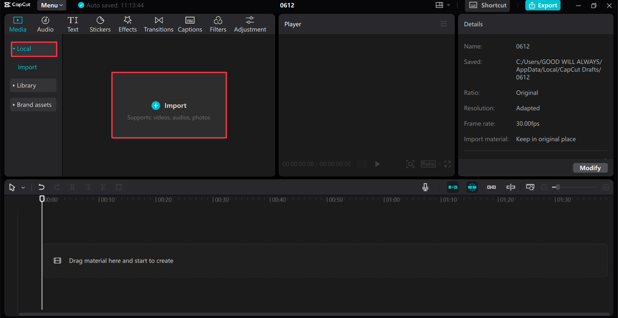Click the Export button
This screenshot has width=618, height=318.
pos(543,5)
